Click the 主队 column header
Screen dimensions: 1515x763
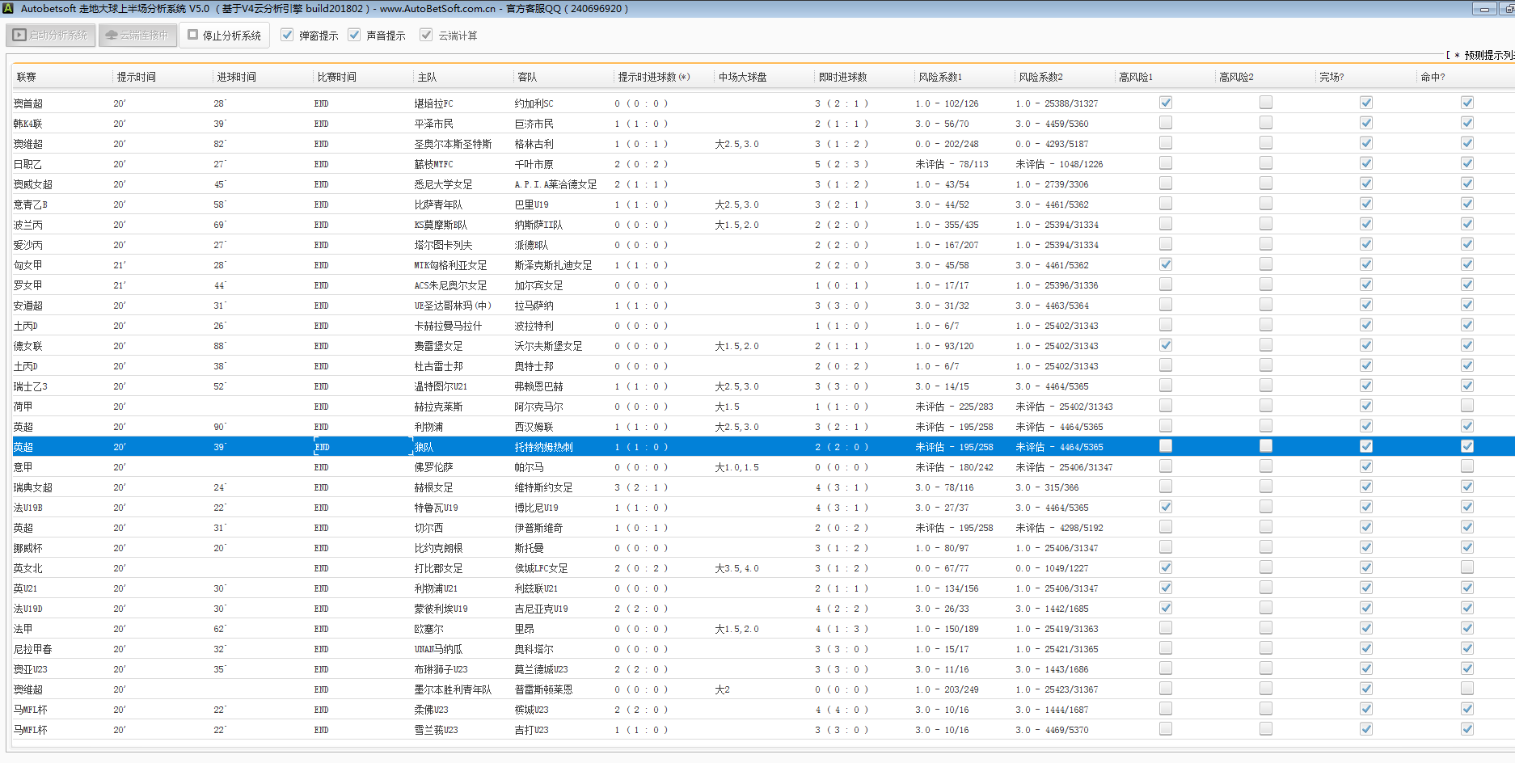click(427, 77)
